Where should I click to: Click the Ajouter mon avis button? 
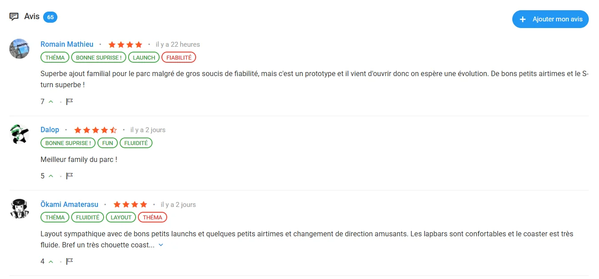550,19
